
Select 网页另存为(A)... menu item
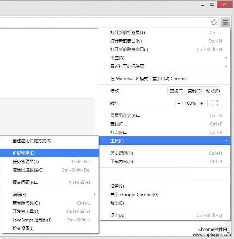point(164,116)
